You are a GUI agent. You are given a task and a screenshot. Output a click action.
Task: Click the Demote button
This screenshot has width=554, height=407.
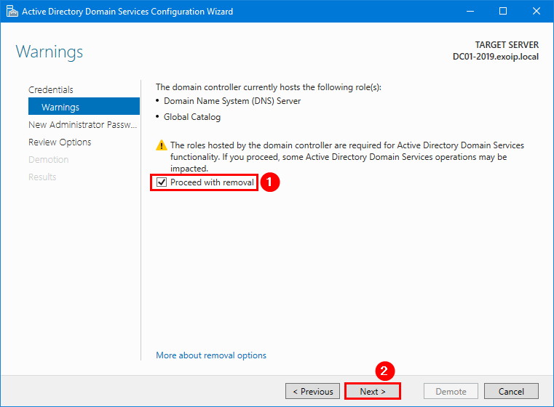tap(451, 391)
